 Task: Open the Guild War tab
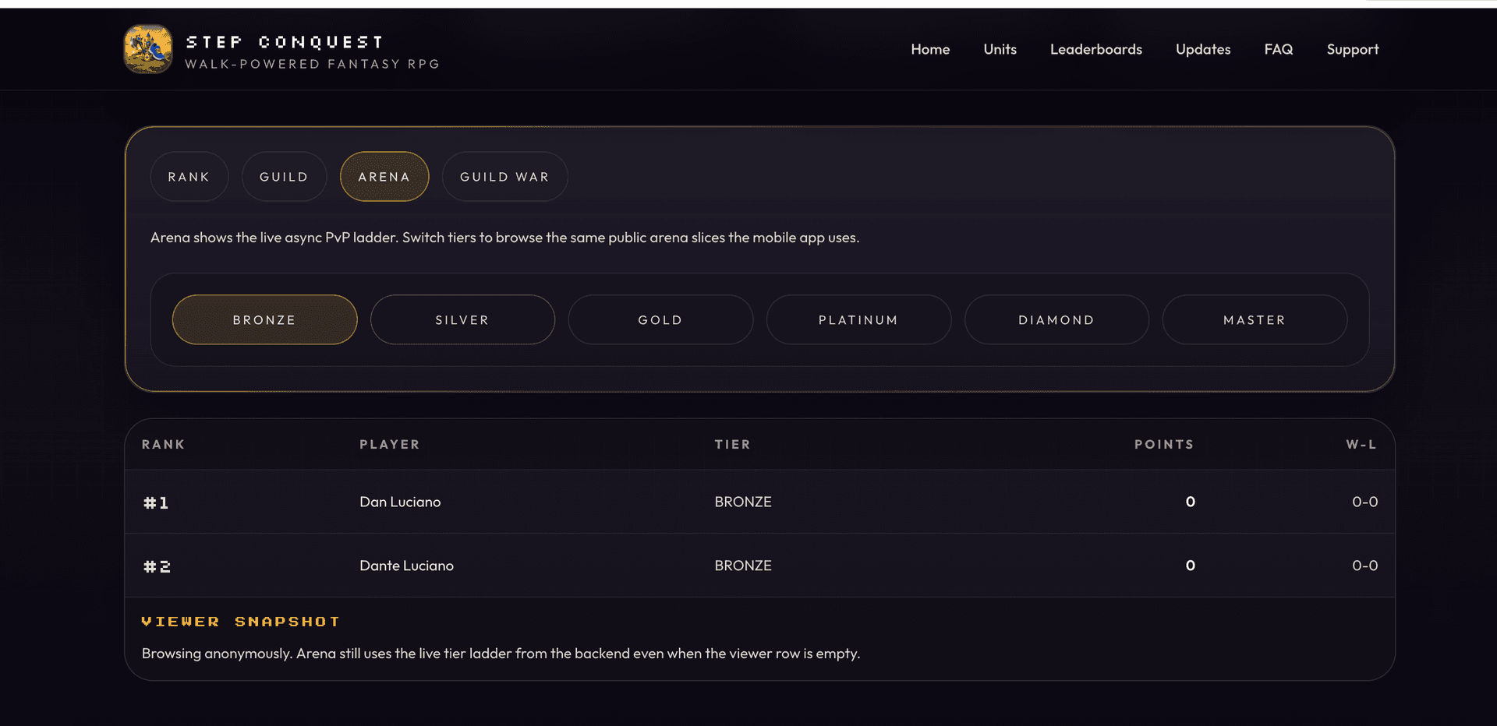coord(504,177)
